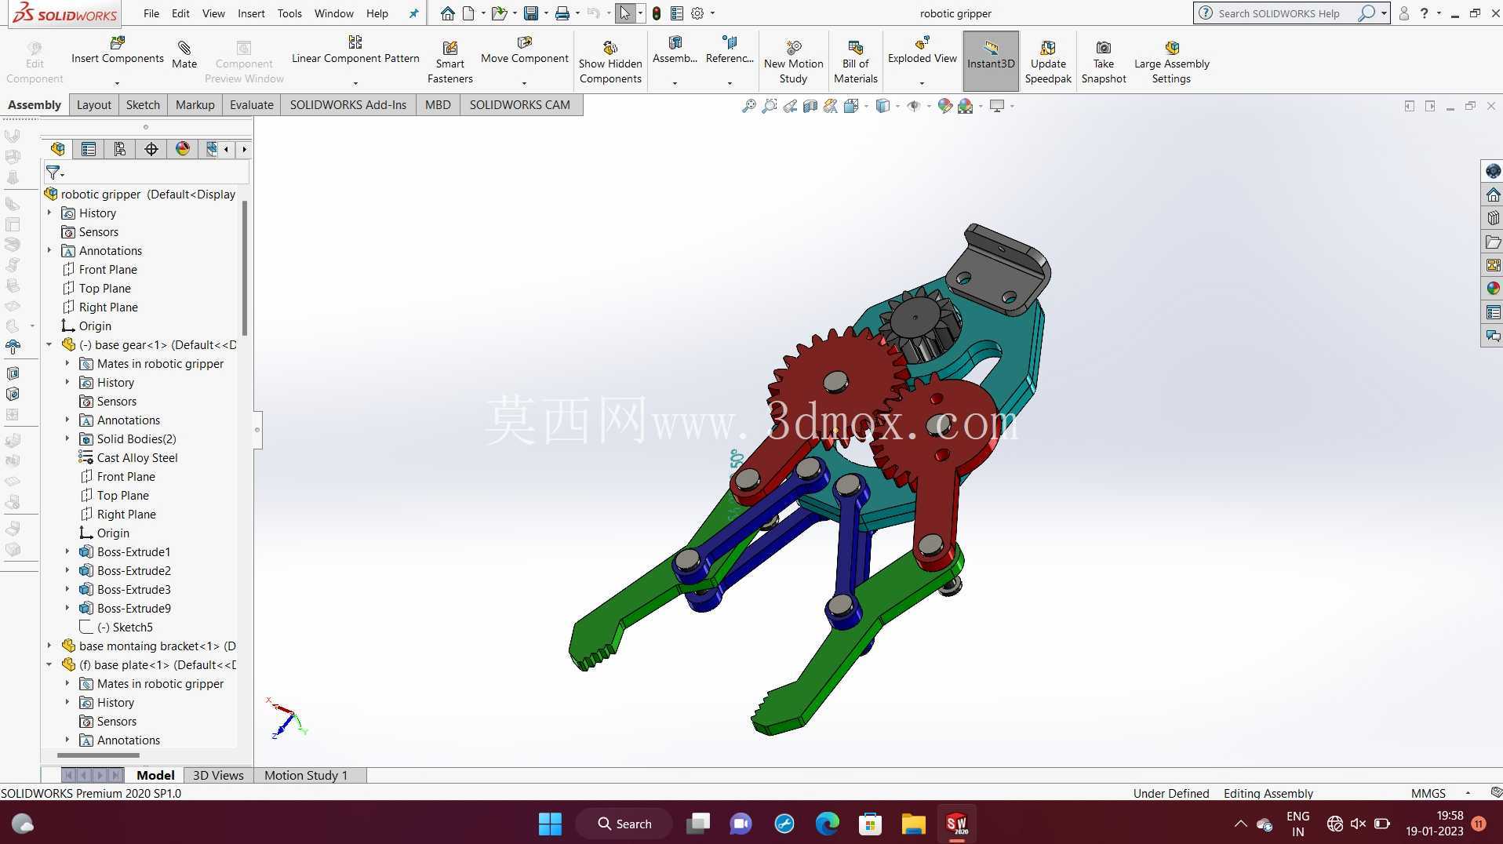Viewport: 1503px width, 844px height.
Task: Click the Rebuild traffic light icon
Action: click(x=657, y=13)
